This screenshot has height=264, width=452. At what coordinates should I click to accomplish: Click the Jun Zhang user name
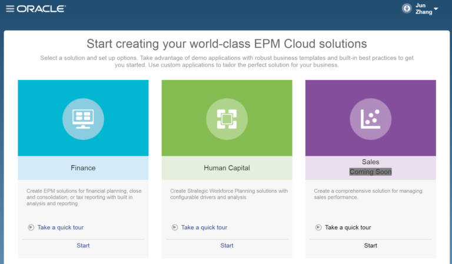pos(424,9)
